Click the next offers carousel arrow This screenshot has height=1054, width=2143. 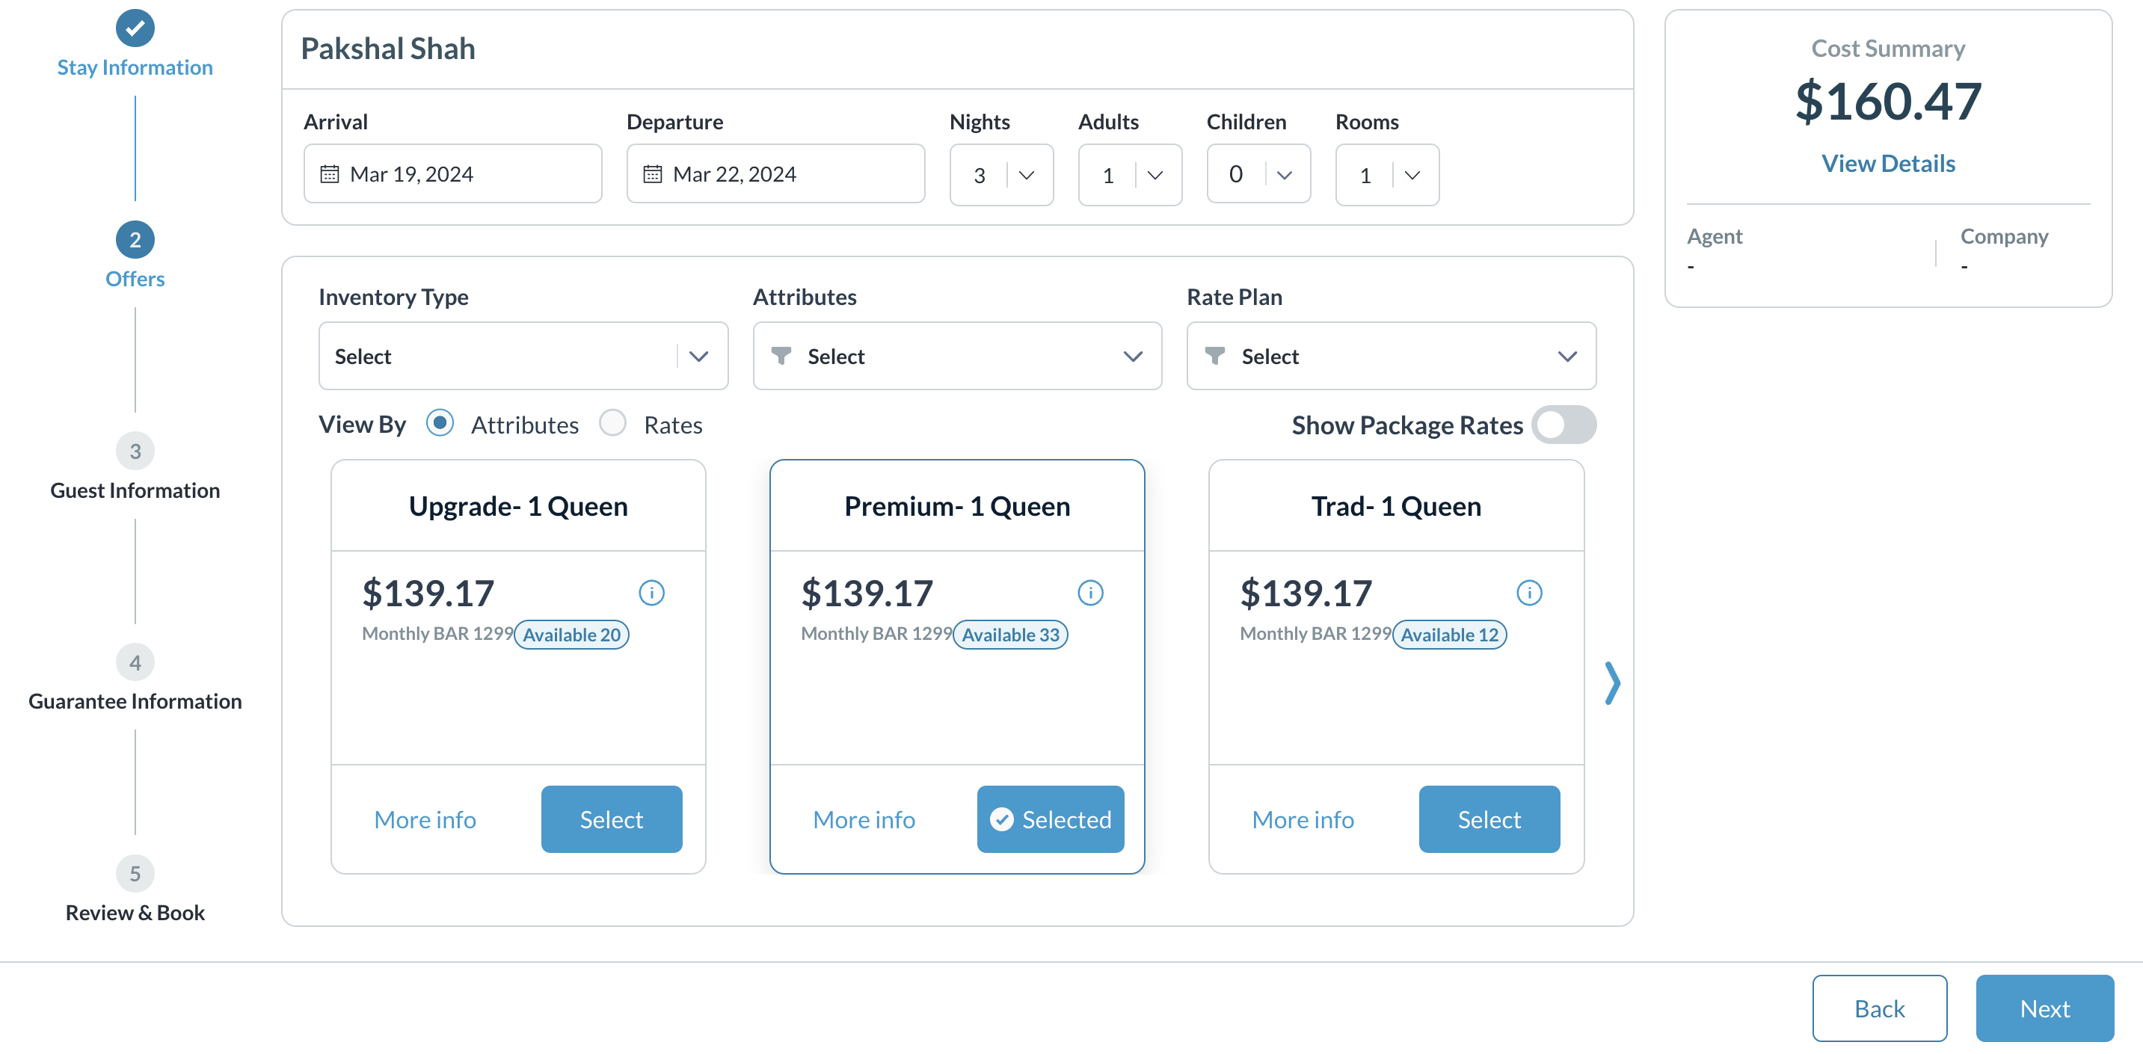point(1612,683)
